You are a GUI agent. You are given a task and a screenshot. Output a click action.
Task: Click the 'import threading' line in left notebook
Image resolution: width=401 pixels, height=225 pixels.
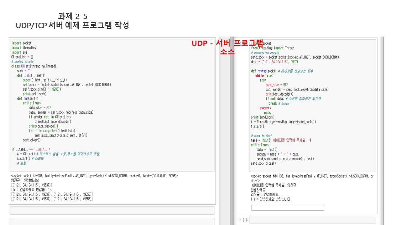(24, 48)
